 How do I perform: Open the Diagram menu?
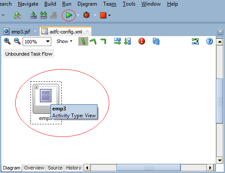click(x=87, y=4)
